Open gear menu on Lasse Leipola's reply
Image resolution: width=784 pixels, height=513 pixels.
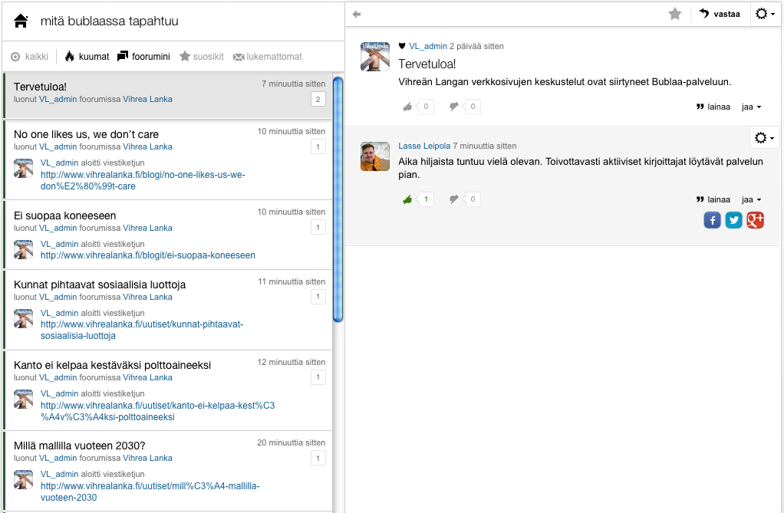(x=764, y=137)
